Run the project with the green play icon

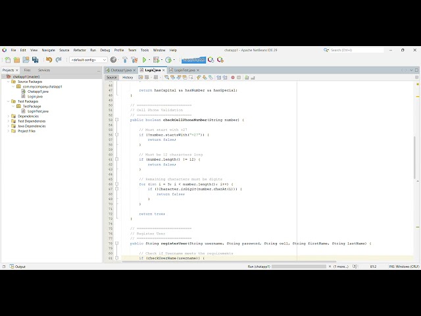(145, 60)
